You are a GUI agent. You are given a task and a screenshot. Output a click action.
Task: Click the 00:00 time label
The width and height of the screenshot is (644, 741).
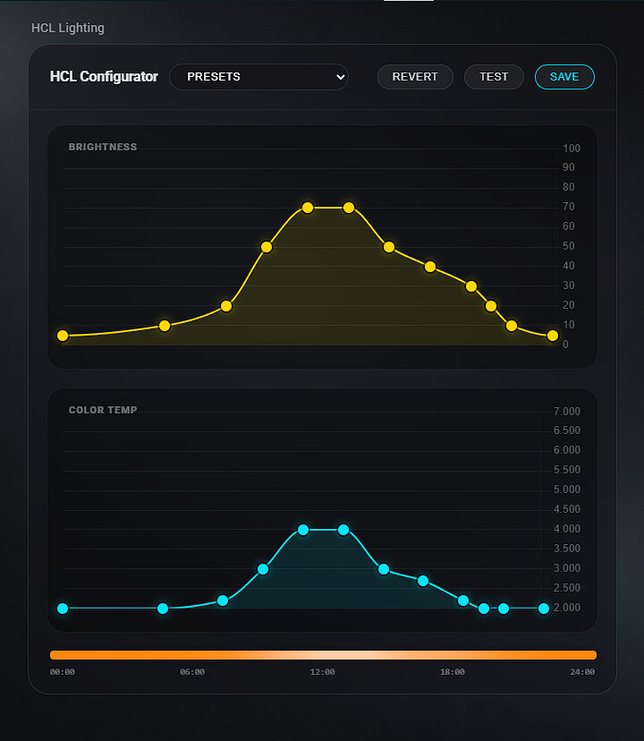tap(63, 672)
